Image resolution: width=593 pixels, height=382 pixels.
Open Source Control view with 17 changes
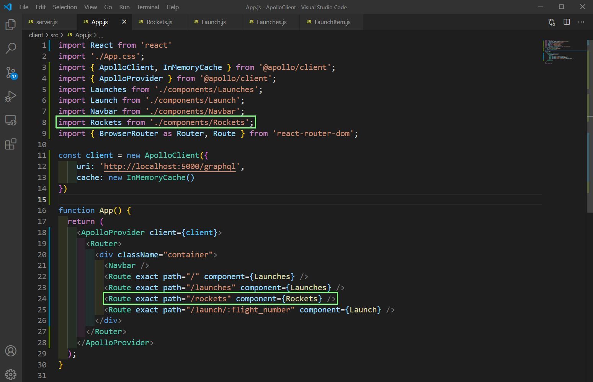click(x=11, y=73)
